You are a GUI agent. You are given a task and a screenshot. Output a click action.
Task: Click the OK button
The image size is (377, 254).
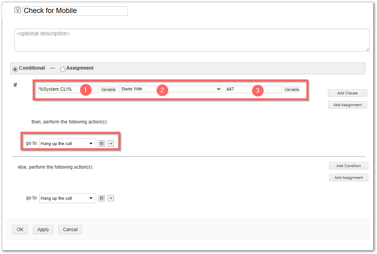point(20,230)
